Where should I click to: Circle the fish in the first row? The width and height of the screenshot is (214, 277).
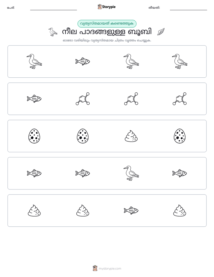point(83,61)
